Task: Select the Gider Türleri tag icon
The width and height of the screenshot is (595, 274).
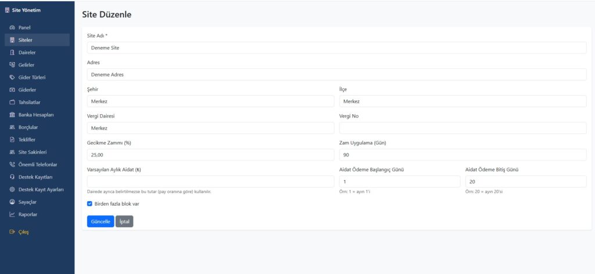Action: [12, 78]
